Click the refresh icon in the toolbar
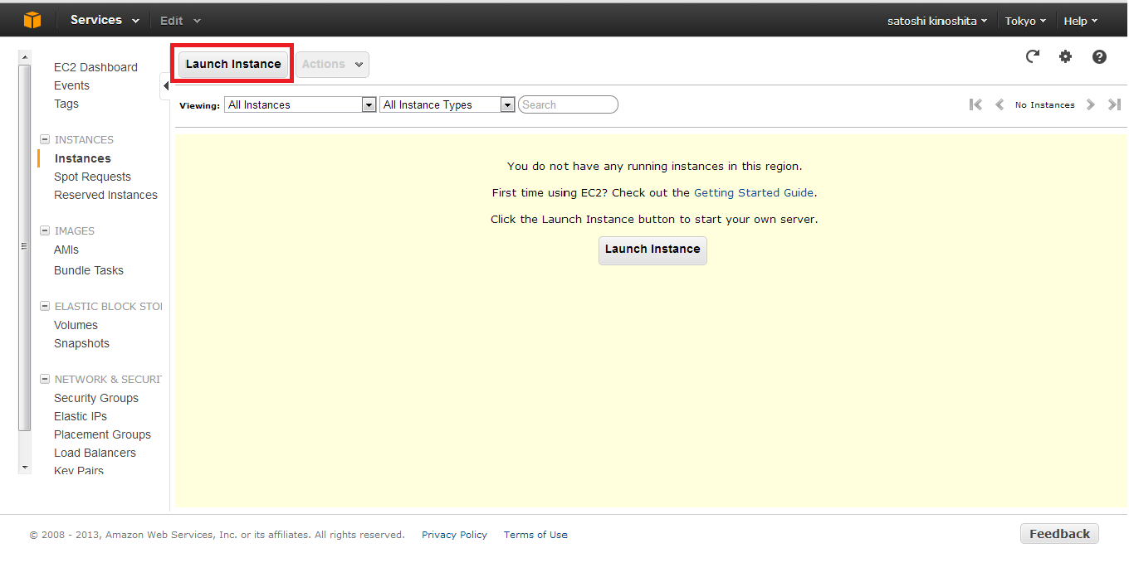This screenshot has height=582, width=1129. pyautogui.click(x=1032, y=56)
